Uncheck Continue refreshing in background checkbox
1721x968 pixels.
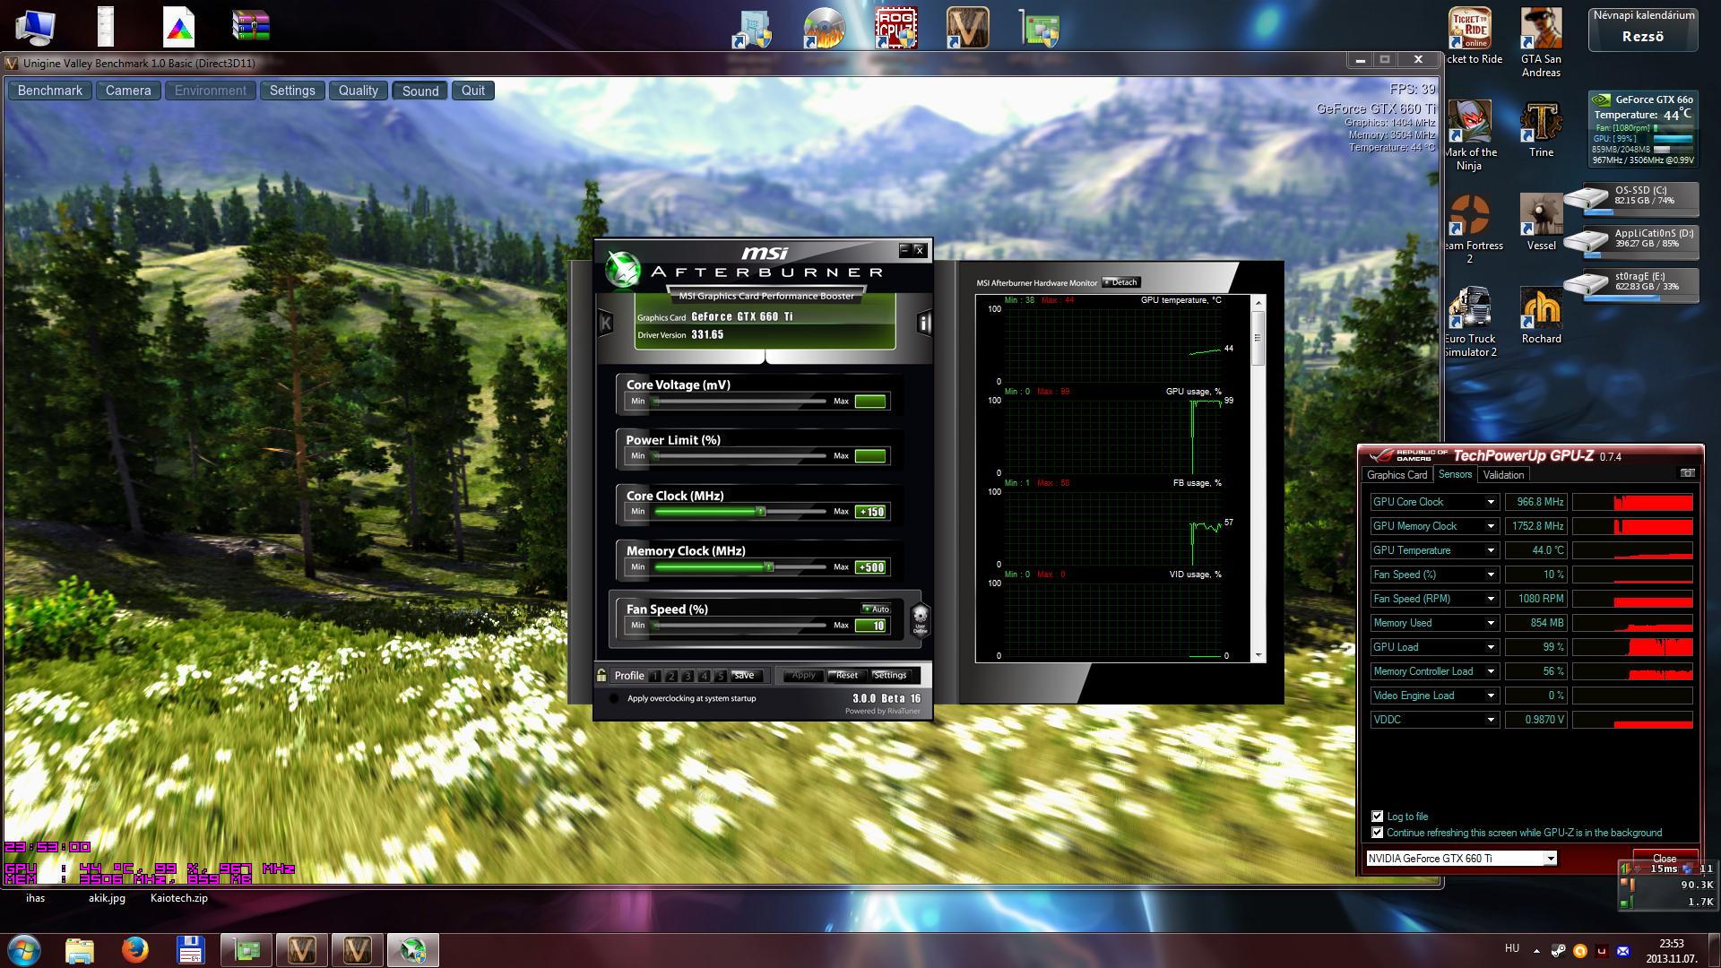click(1378, 832)
